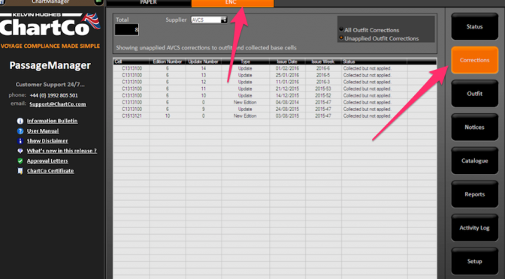
Task: Switch to the PAPER tab
Action: pyautogui.click(x=149, y=3)
